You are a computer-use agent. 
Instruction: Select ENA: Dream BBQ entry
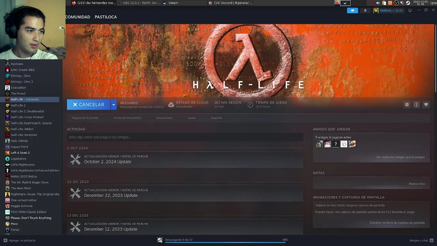tap(32, 70)
